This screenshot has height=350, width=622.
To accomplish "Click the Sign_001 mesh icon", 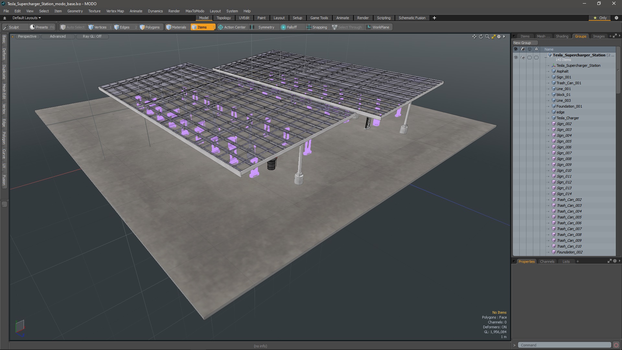I will 554,77.
